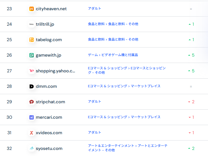Viewport: 208px width, 156px height.
Task: Click the tabelog.com orange favicon
Action: [x=32, y=40]
